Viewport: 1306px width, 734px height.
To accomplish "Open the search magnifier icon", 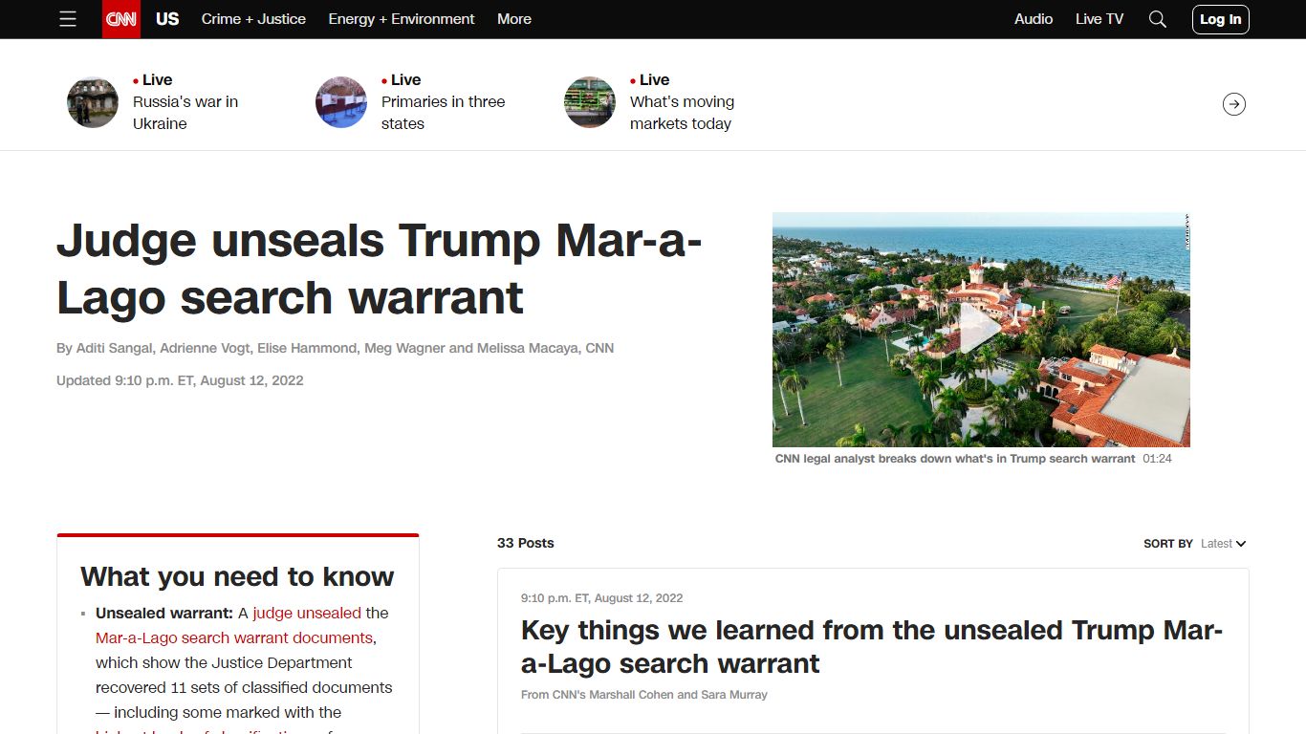I will [x=1158, y=19].
